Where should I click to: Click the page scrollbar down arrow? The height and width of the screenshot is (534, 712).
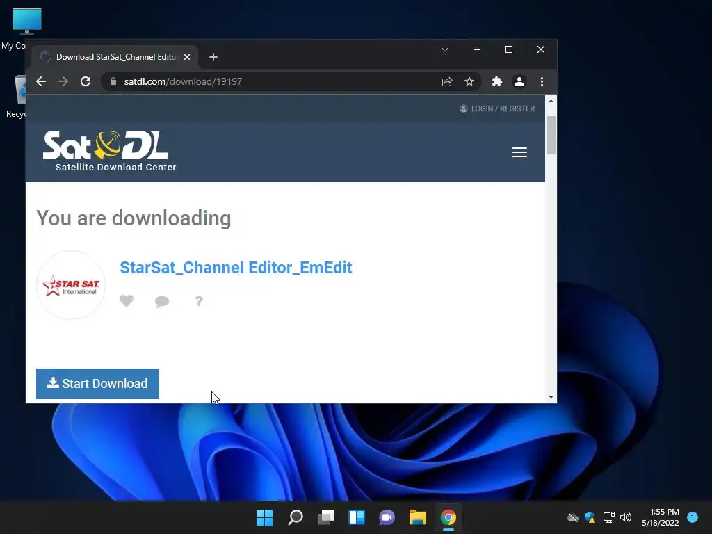click(x=551, y=397)
